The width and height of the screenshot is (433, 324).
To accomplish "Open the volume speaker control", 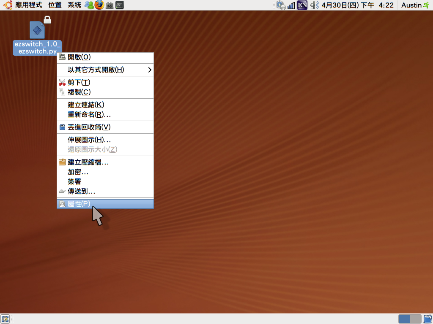I will 314,5.
